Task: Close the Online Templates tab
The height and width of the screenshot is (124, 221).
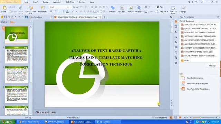Action: pos(51,17)
